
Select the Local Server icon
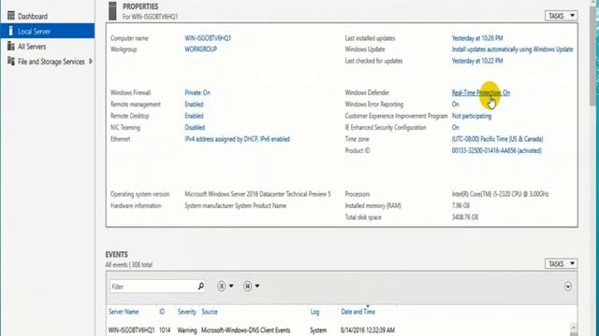click(10, 31)
